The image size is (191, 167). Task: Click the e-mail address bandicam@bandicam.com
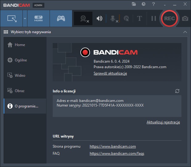click(x=101, y=101)
